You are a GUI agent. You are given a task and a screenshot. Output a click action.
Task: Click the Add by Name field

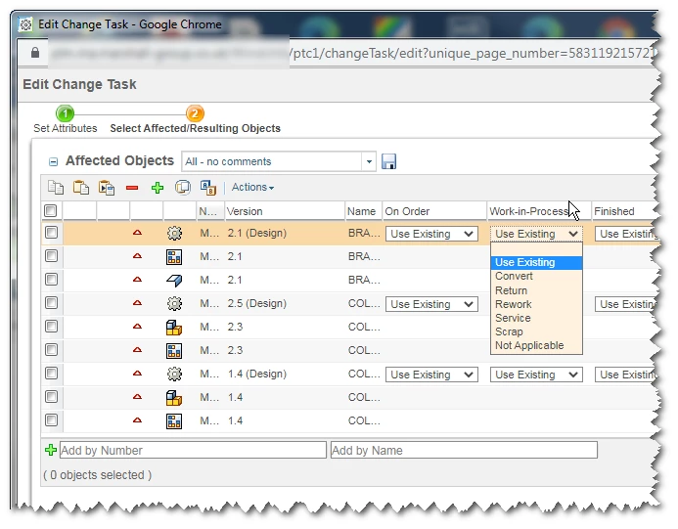pos(464,450)
